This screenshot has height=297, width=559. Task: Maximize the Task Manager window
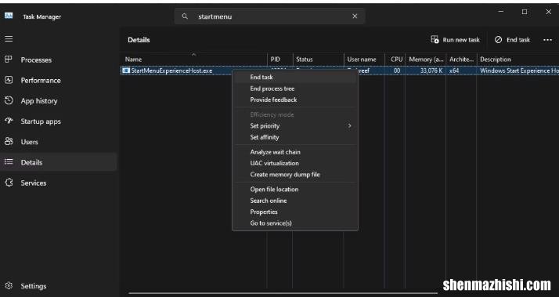(x=525, y=12)
